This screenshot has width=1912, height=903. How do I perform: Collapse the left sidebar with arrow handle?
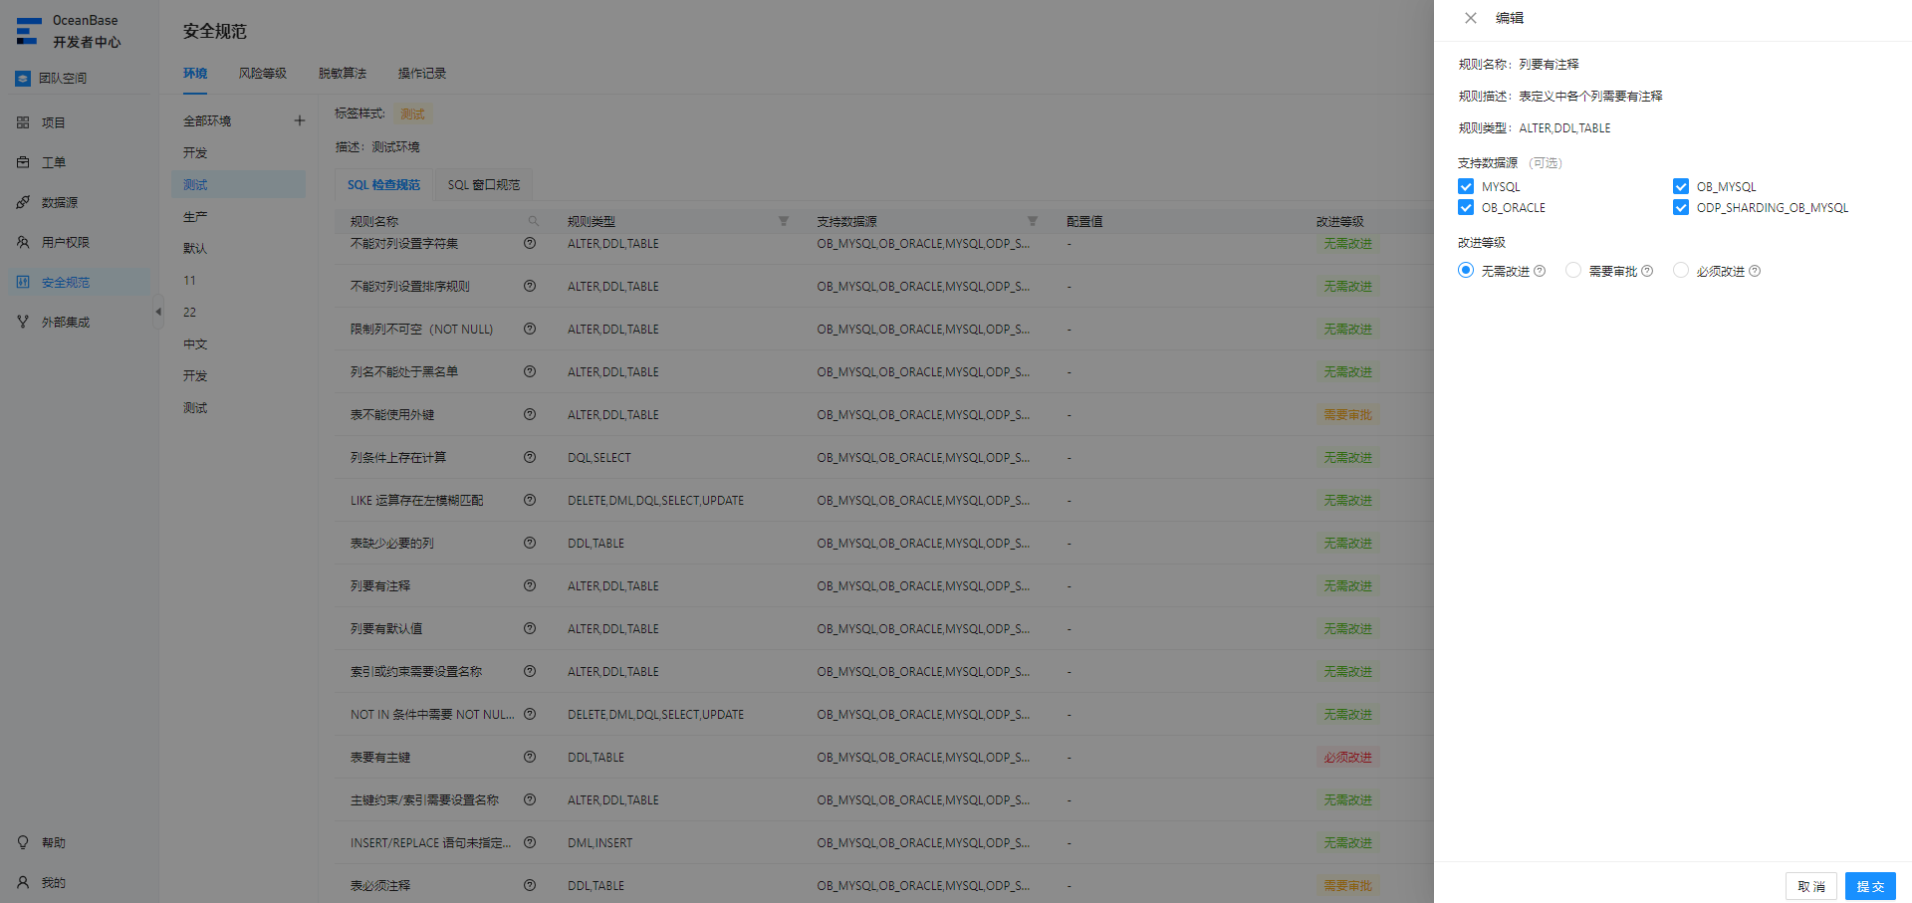point(157,312)
